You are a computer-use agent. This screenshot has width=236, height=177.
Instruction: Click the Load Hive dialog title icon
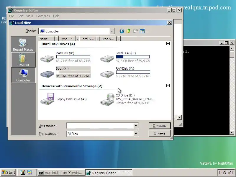[12, 23]
